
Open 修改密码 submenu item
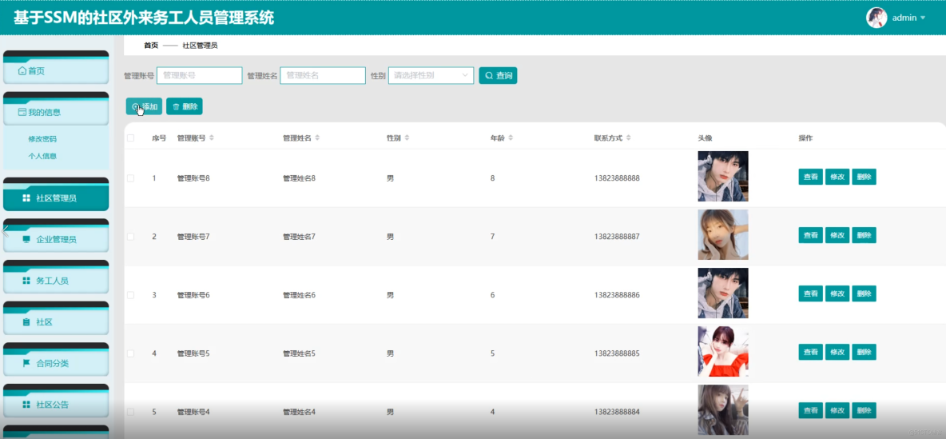42,139
